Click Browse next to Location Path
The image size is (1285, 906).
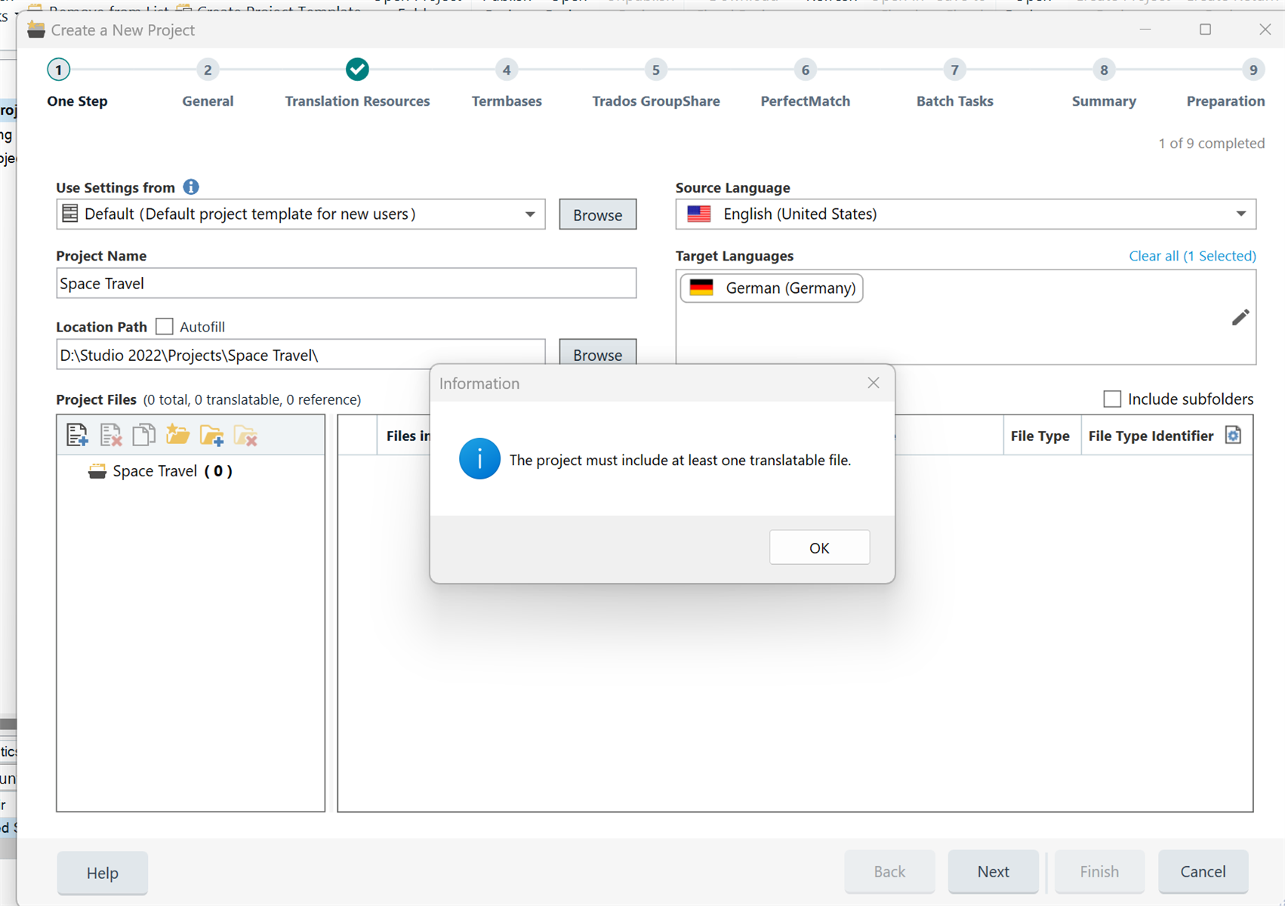(x=597, y=353)
